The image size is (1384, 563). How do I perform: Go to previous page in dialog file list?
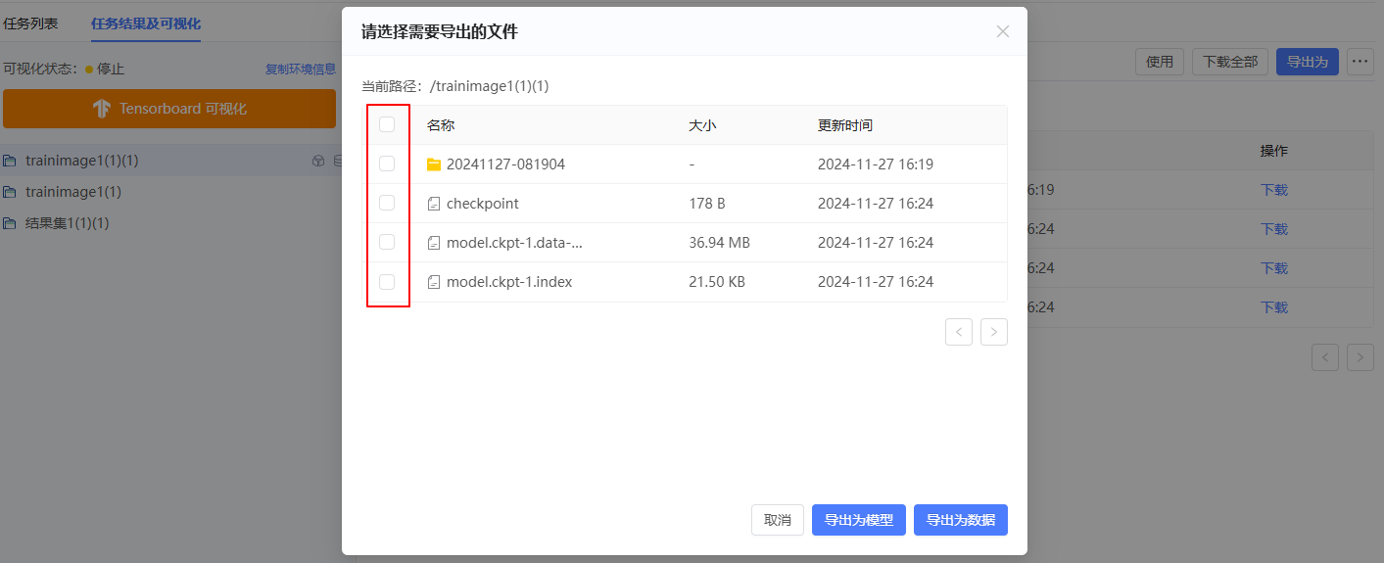click(959, 332)
